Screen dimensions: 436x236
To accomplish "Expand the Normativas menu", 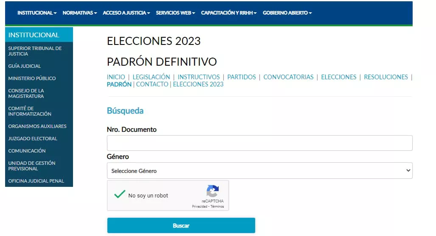I will click(x=80, y=13).
